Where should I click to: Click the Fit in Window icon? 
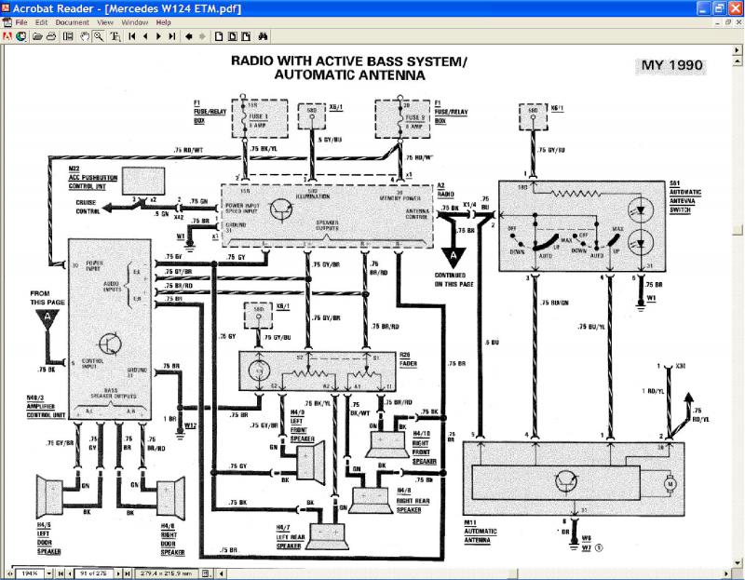232,36
